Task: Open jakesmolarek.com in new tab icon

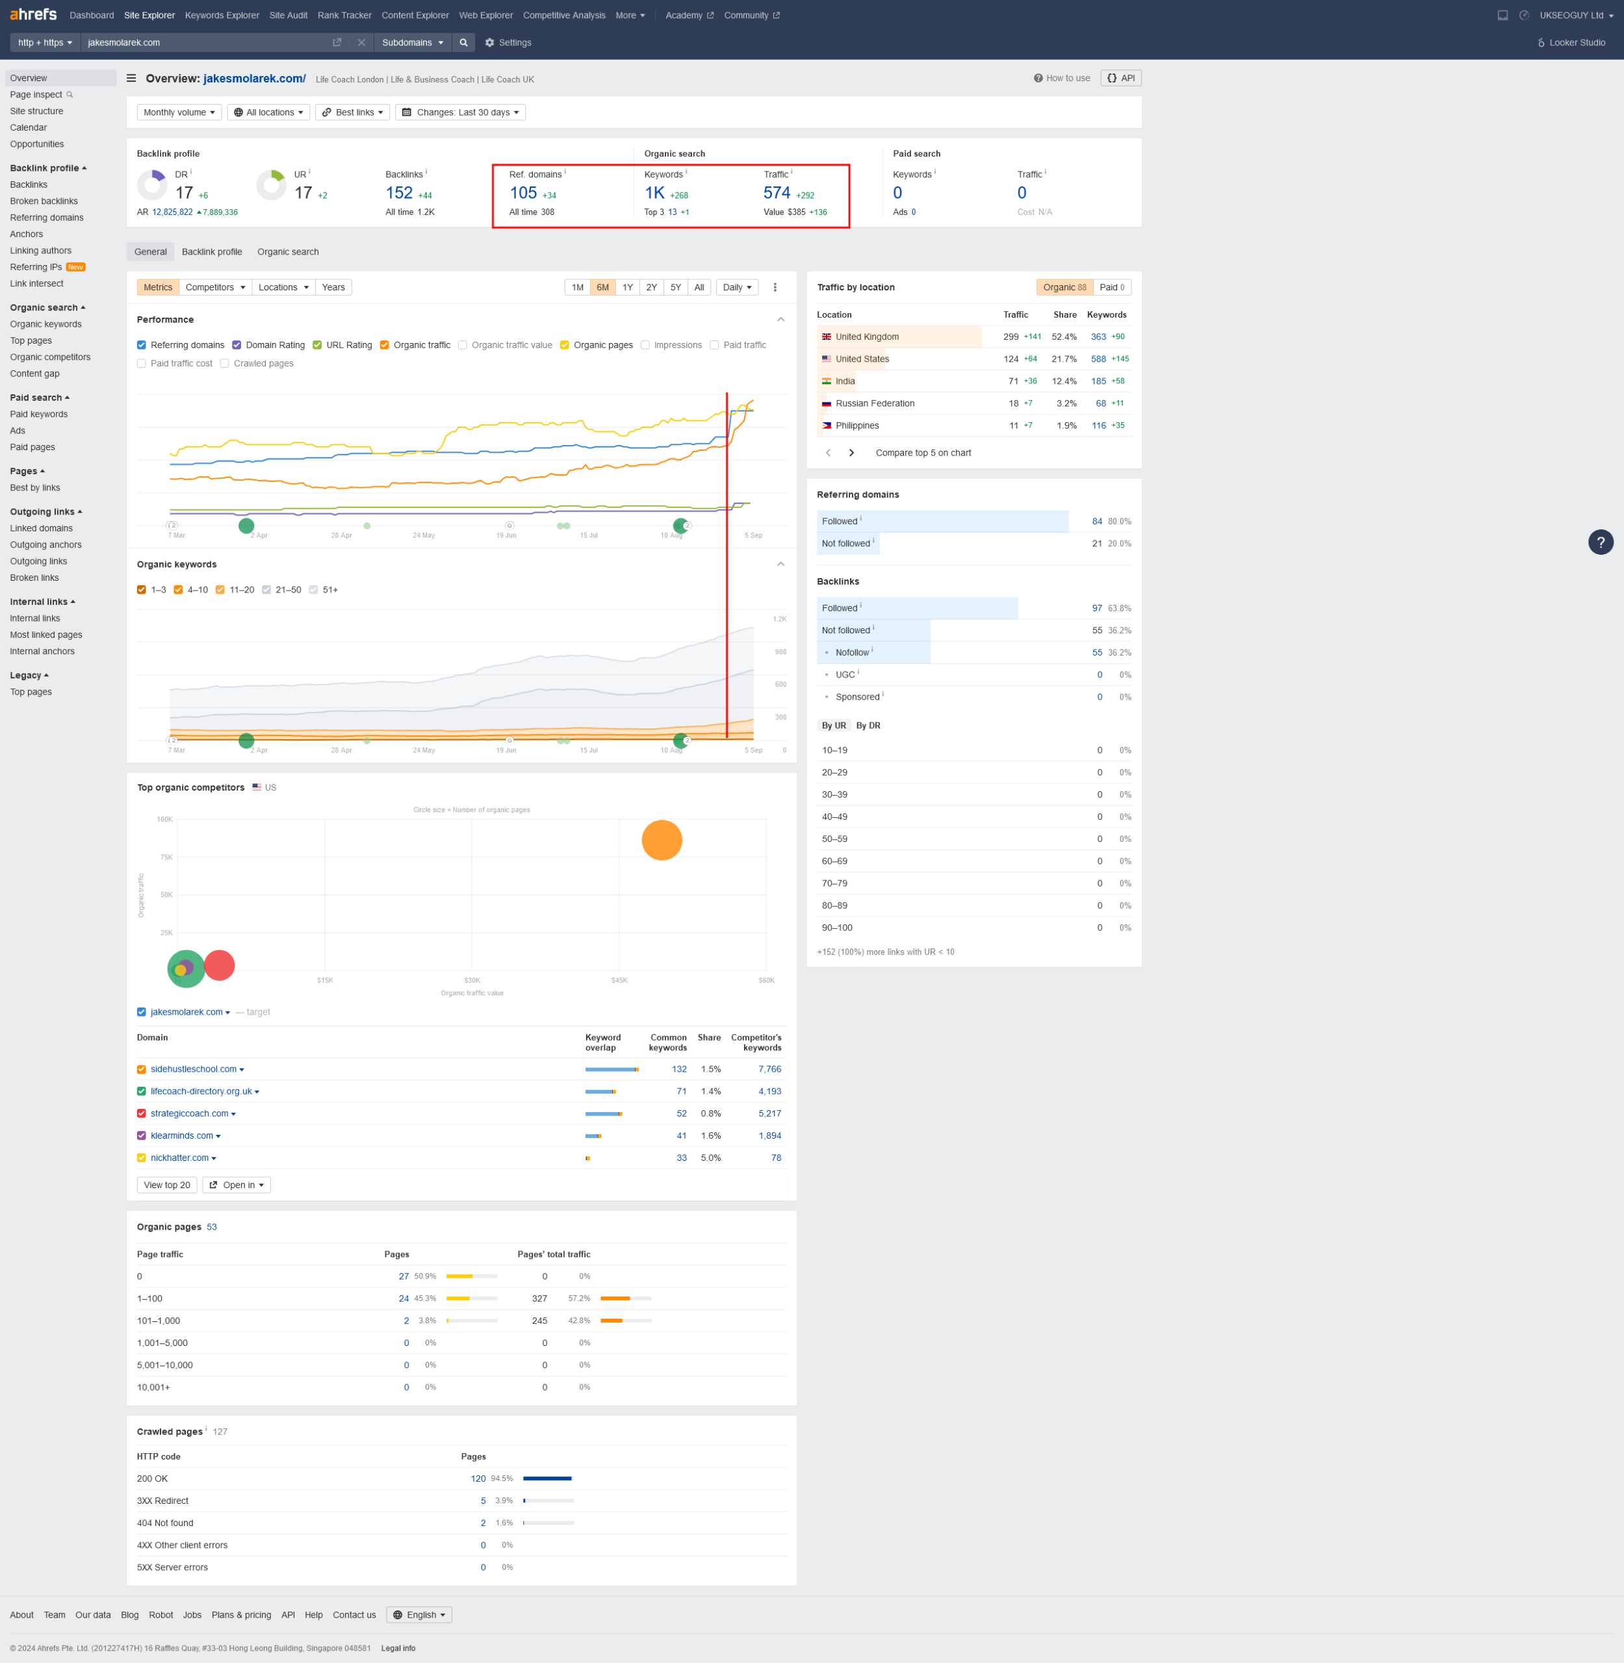Action: point(337,43)
